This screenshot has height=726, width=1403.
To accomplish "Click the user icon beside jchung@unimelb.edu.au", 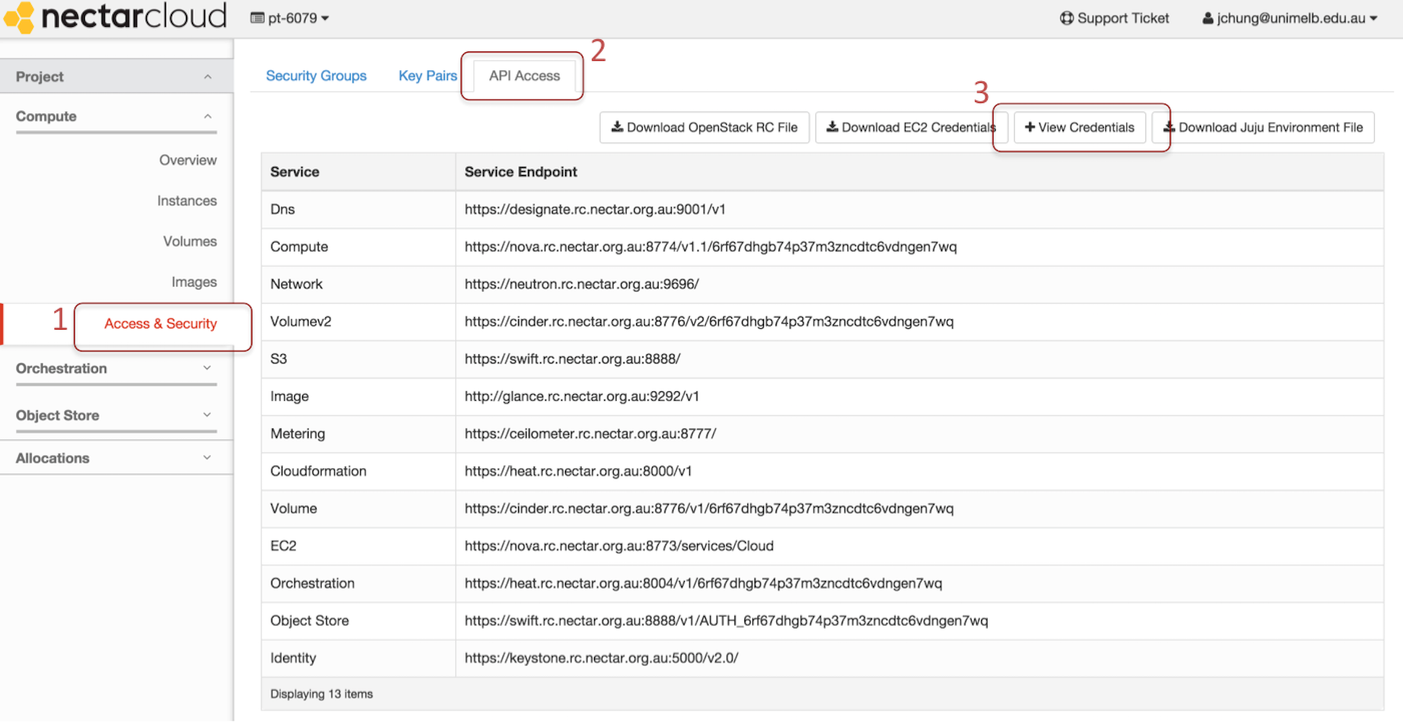I will pyautogui.click(x=1208, y=18).
